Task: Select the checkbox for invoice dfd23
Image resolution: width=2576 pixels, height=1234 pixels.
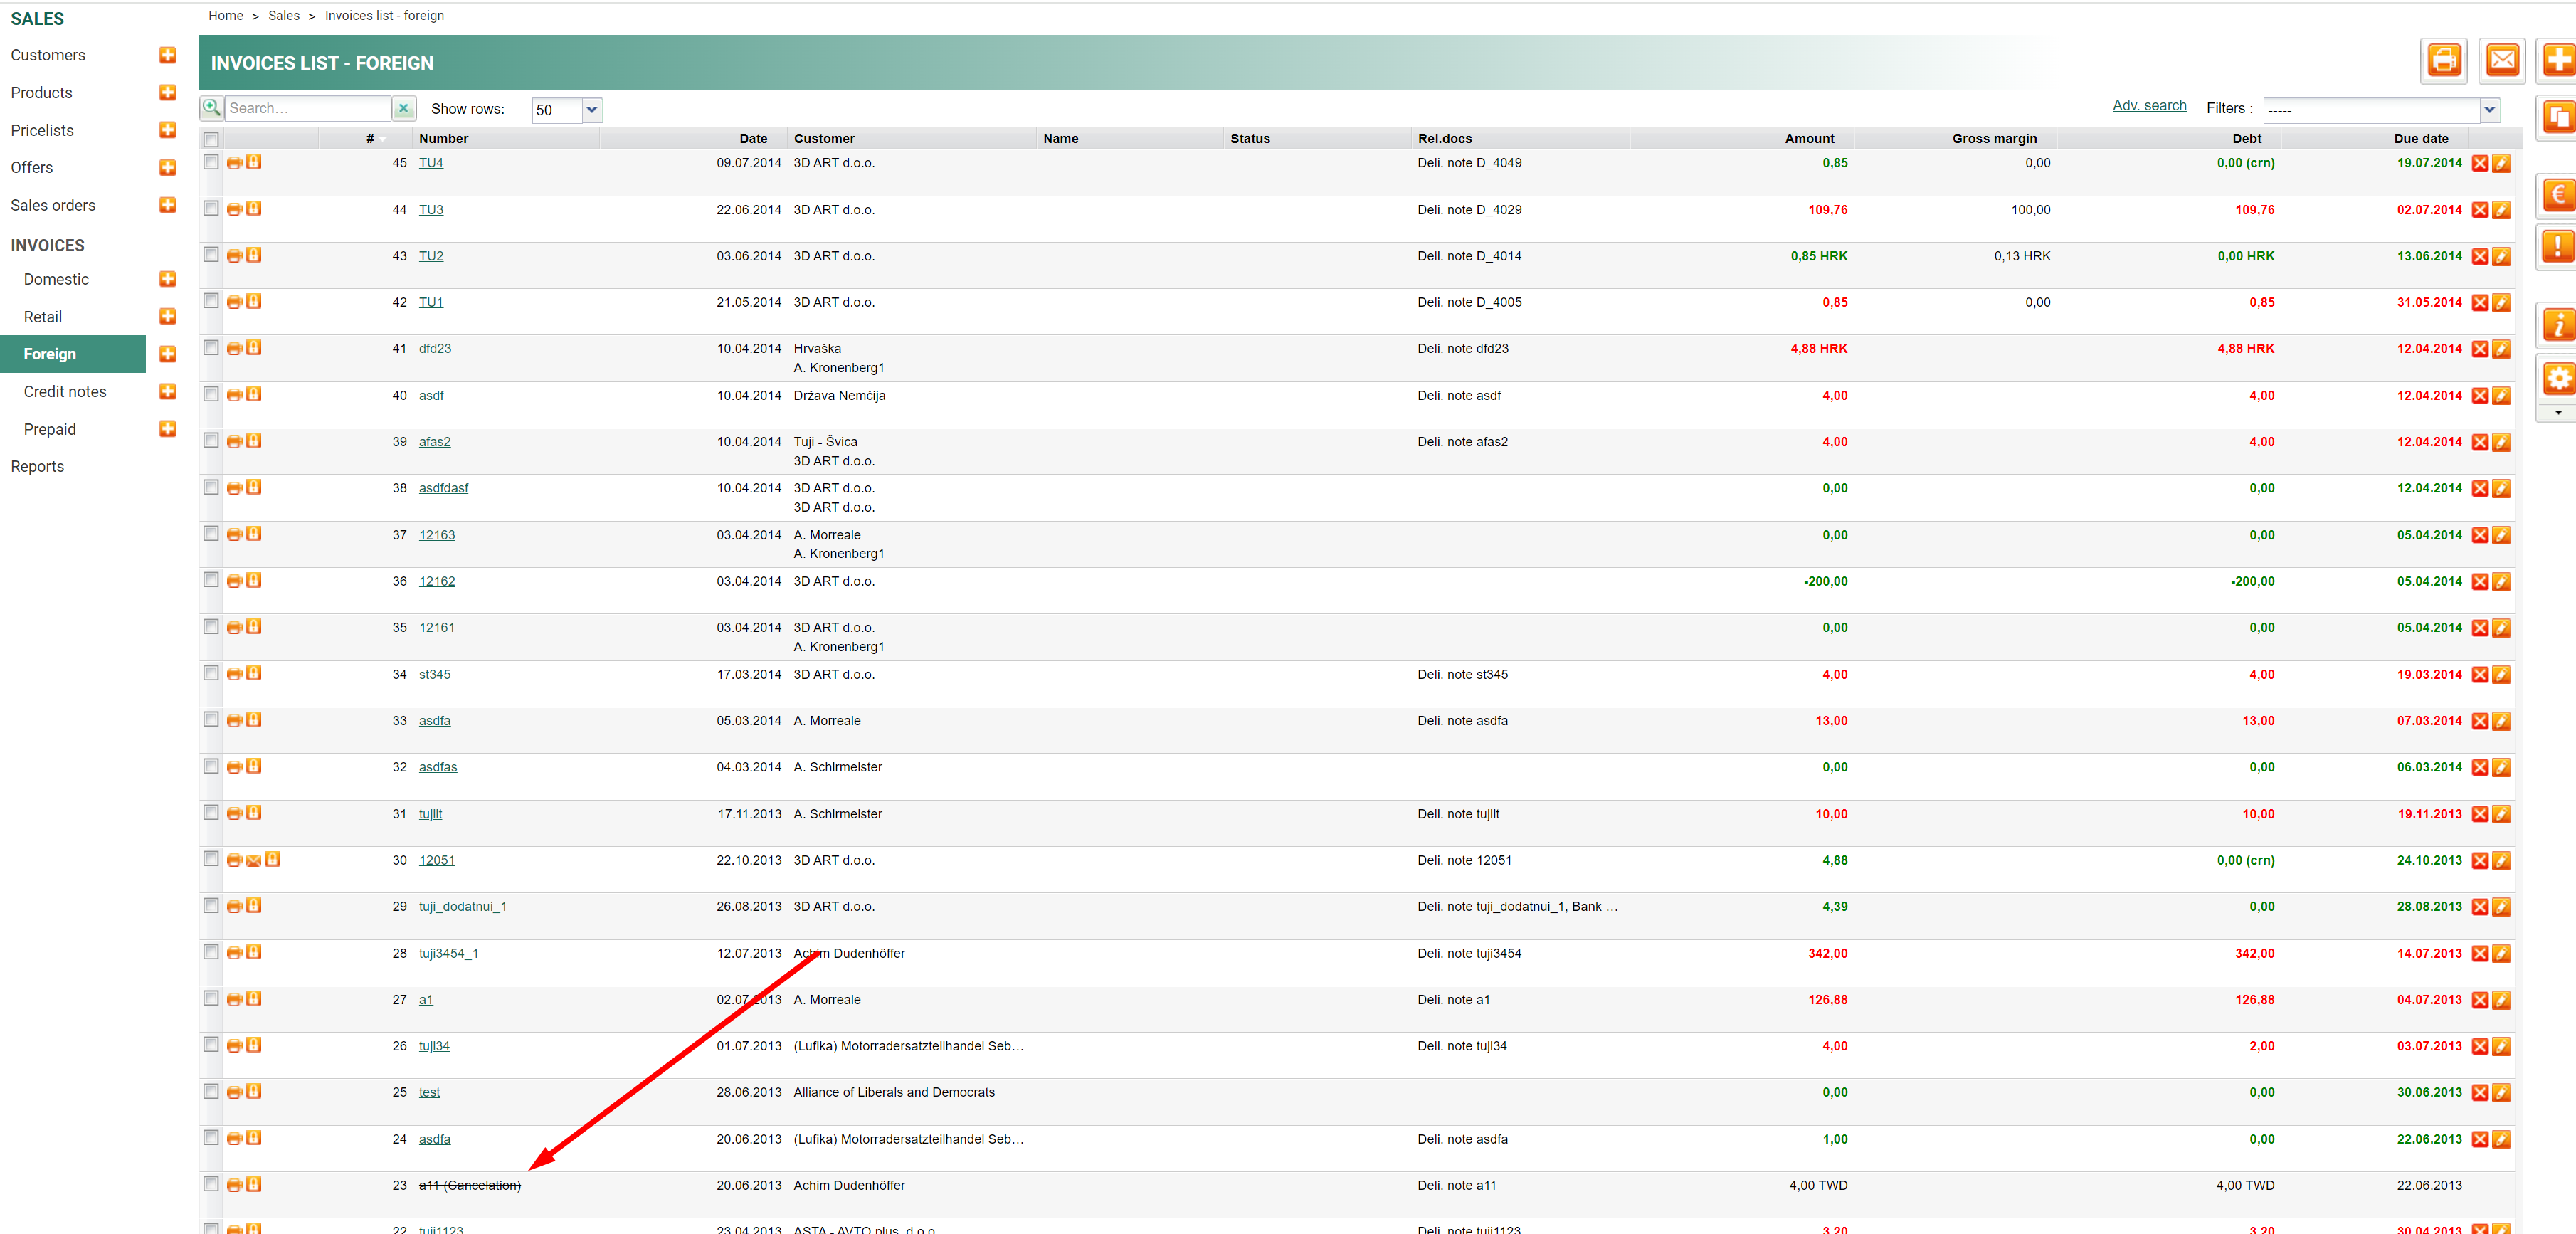Action: 211,348
